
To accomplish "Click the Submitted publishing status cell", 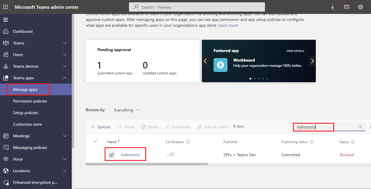I will coord(291,155).
